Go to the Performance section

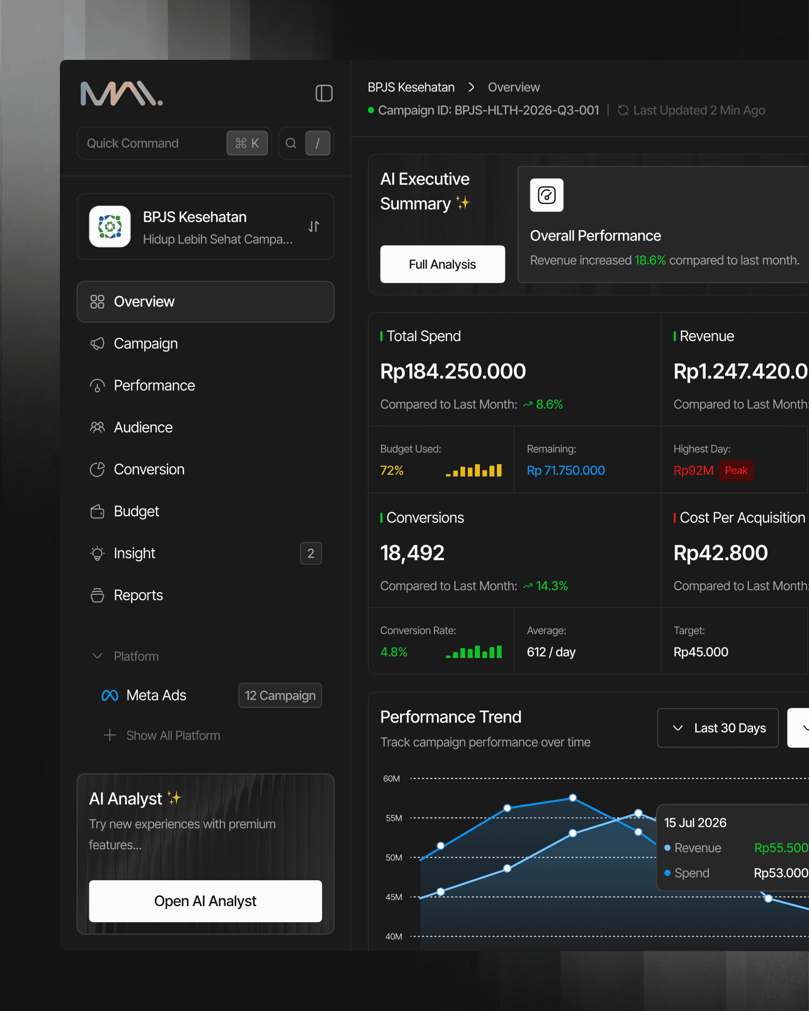point(205,385)
